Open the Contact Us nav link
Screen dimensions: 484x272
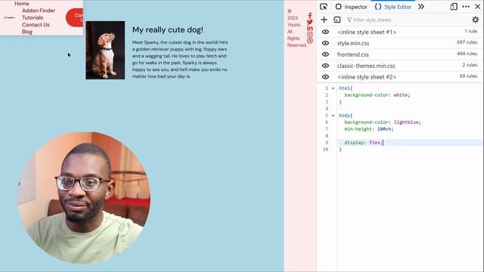click(36, 25)
